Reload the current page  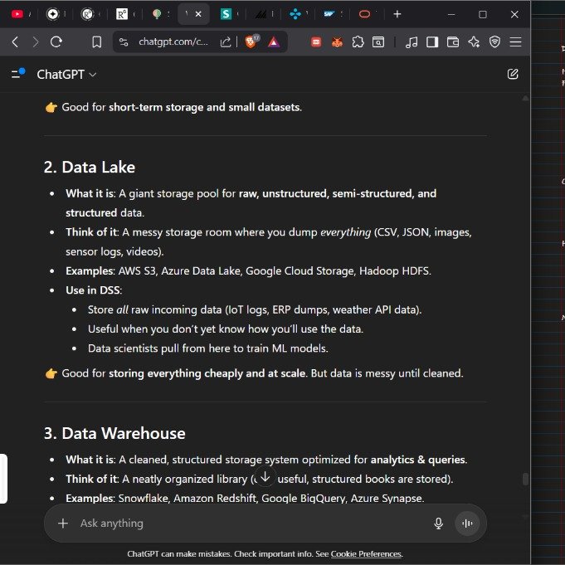pyautogui.click(x=56, y=41)
